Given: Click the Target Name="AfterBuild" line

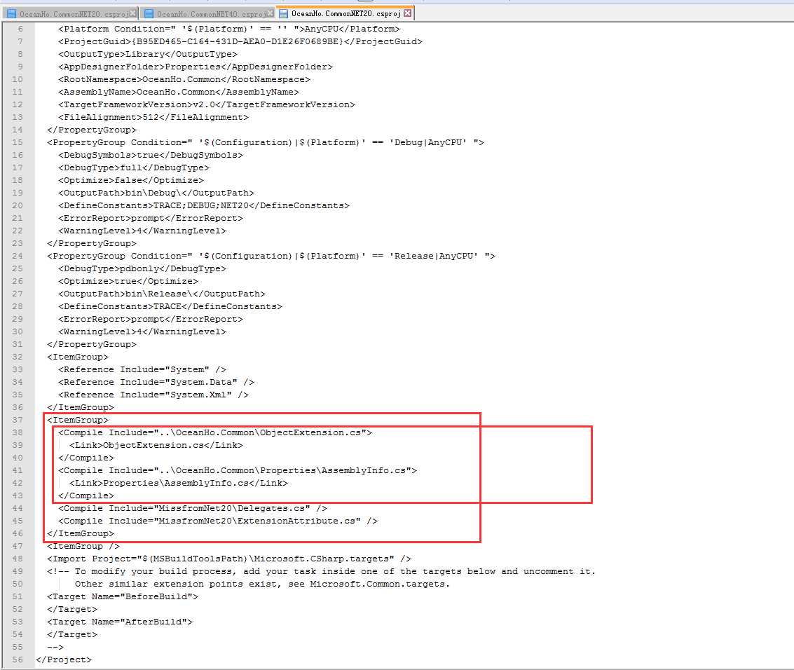Looking at the screenshot, I should coord(120,622).
